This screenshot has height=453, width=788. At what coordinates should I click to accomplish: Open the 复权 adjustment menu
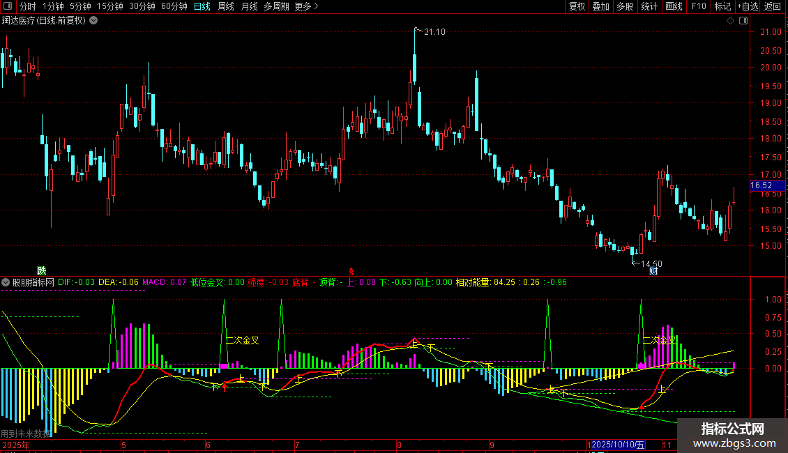coord(577,6)
